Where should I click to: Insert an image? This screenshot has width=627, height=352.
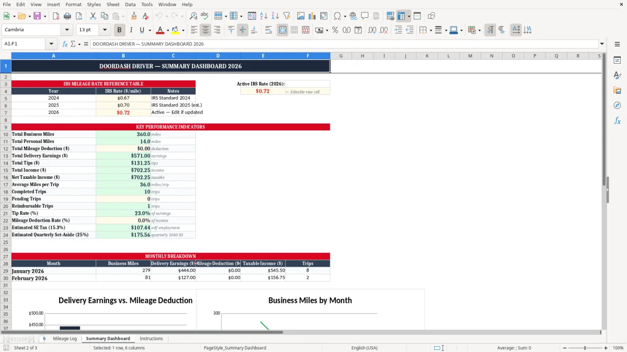(x=301, y=16)
